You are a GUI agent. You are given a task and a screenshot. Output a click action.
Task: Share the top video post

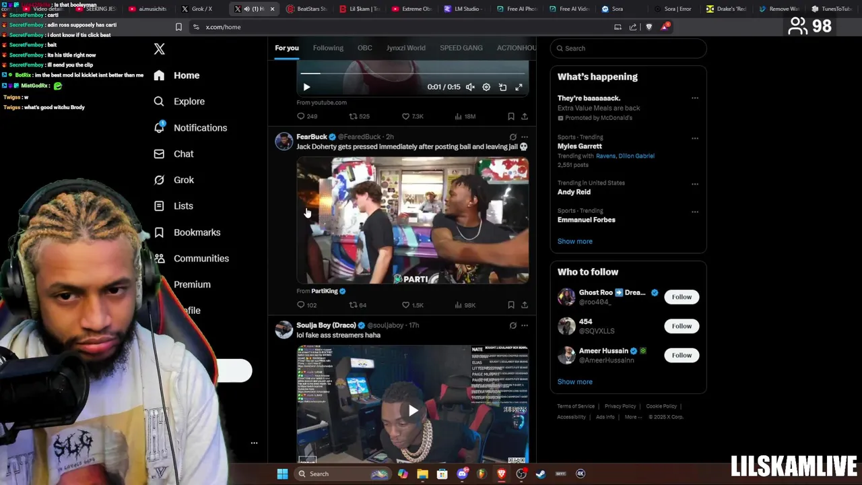pyautogui.click(x=524, y=116)
